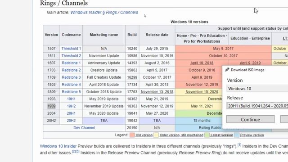The image size is (288, 162).
Task: Click build number 16299 cell
Action: pyautogui.click(x=132, y=77)
